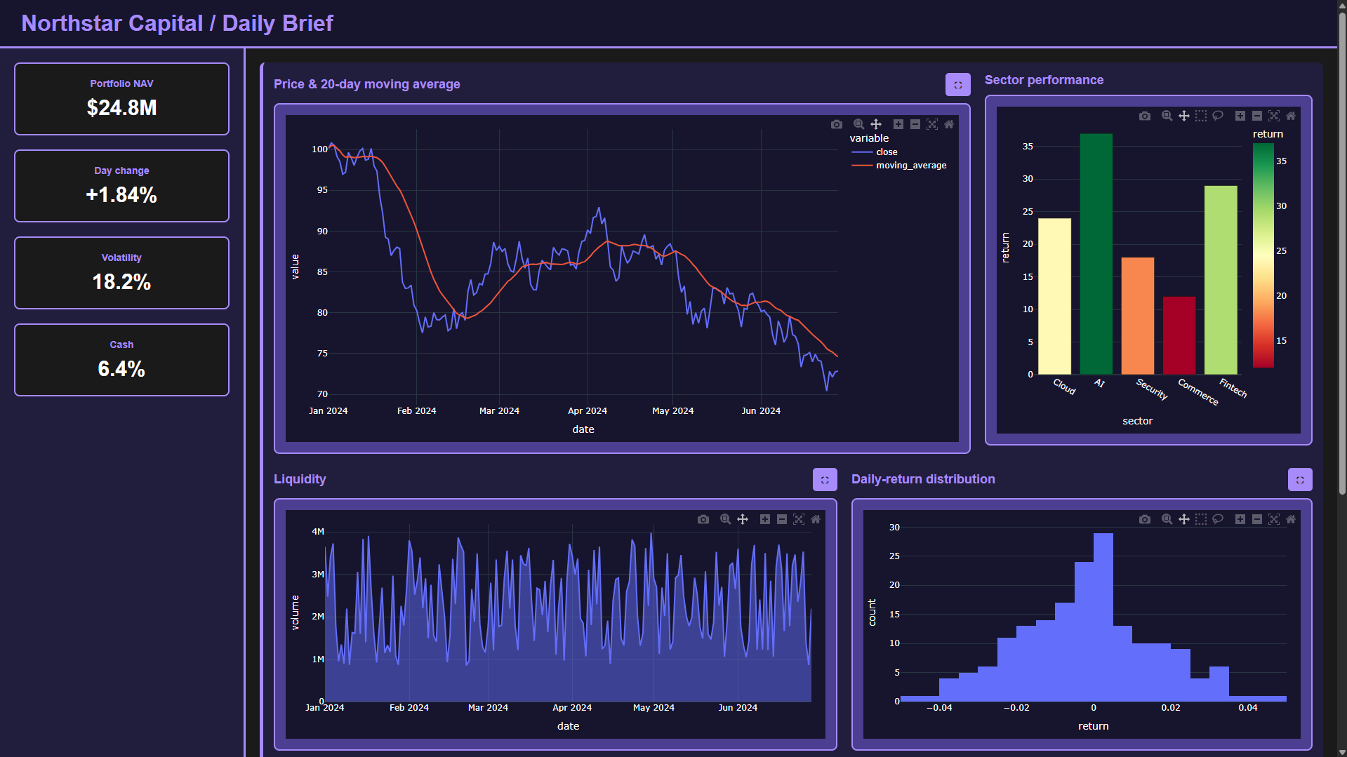Choose Lasso Select on return histogram
The height and width of the screenshot is (757, 1347).
[x=1218, y=519]
